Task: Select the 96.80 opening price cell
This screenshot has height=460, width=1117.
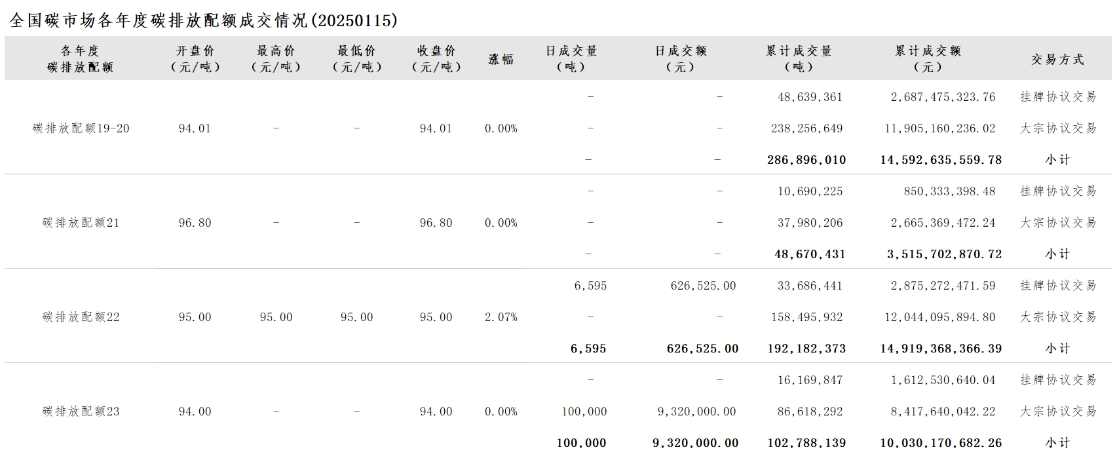Action: (195, 223)
